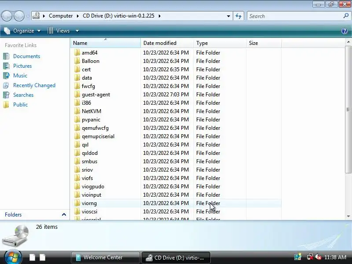Screen dimensions: 352x264
Task: Open the Views dropdown arrow
Action: coord(77,31)
